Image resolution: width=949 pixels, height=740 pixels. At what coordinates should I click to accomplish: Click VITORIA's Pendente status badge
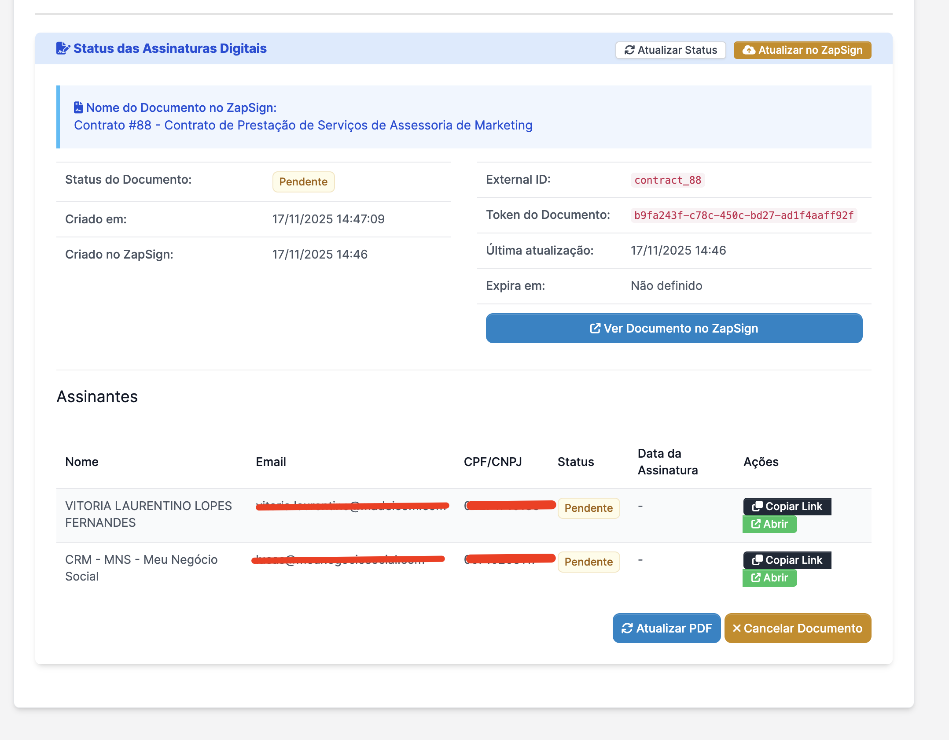(589, 508)
